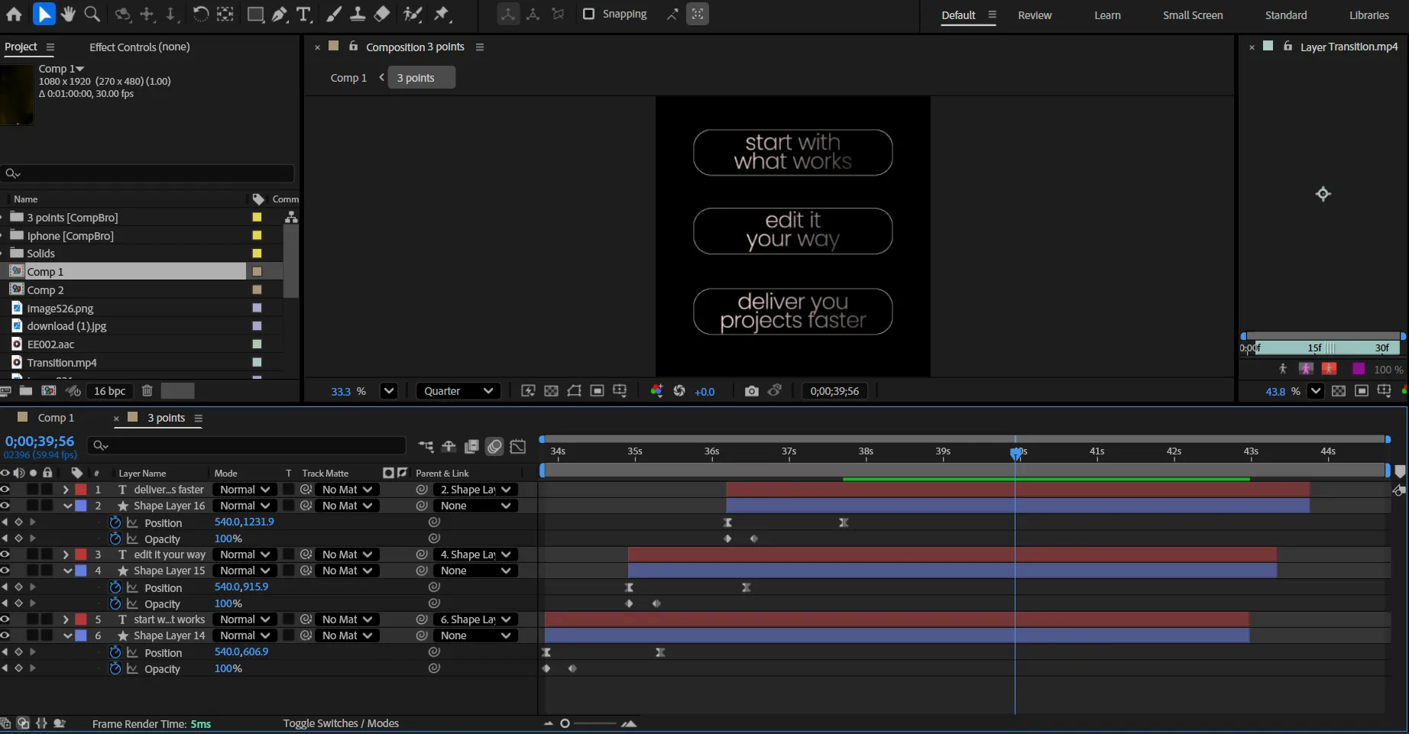Toggle Position stopwatch for Shape Layer 15
Screen dimensions: 1409x734
pos(115,587)
